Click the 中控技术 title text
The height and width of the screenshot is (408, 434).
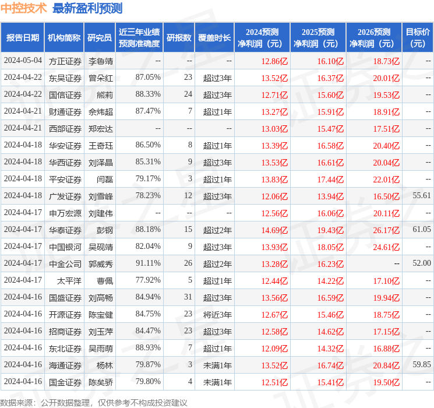click(x=23, y=8)
